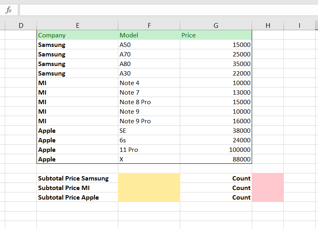The width and height of the screenshot is (318, 229).
Task: Select the 38000 price cell
Action: (x=216, y=130)
